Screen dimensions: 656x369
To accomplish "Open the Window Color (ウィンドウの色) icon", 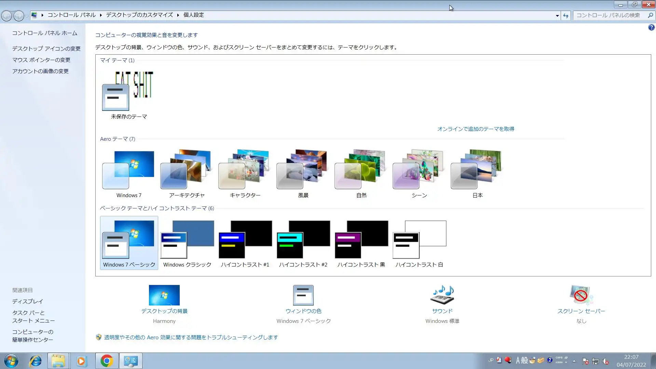I will point(303,296).
